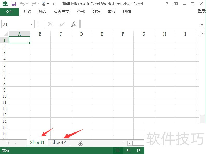The width and height of the screenshot is (206, 154).
Task: Select column F header
Action: [123, 34]
